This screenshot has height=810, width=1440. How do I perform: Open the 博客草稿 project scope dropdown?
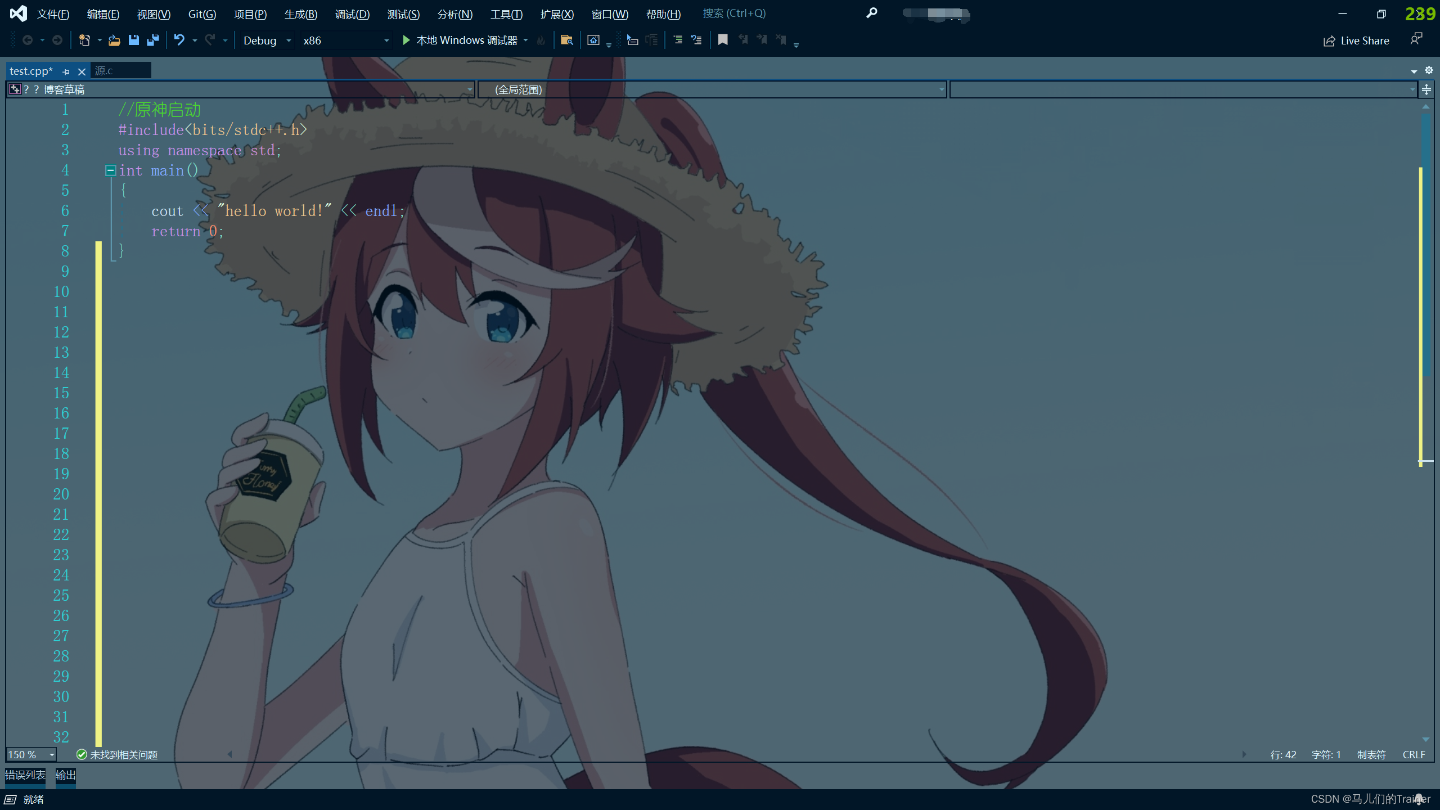coord(241,89)
